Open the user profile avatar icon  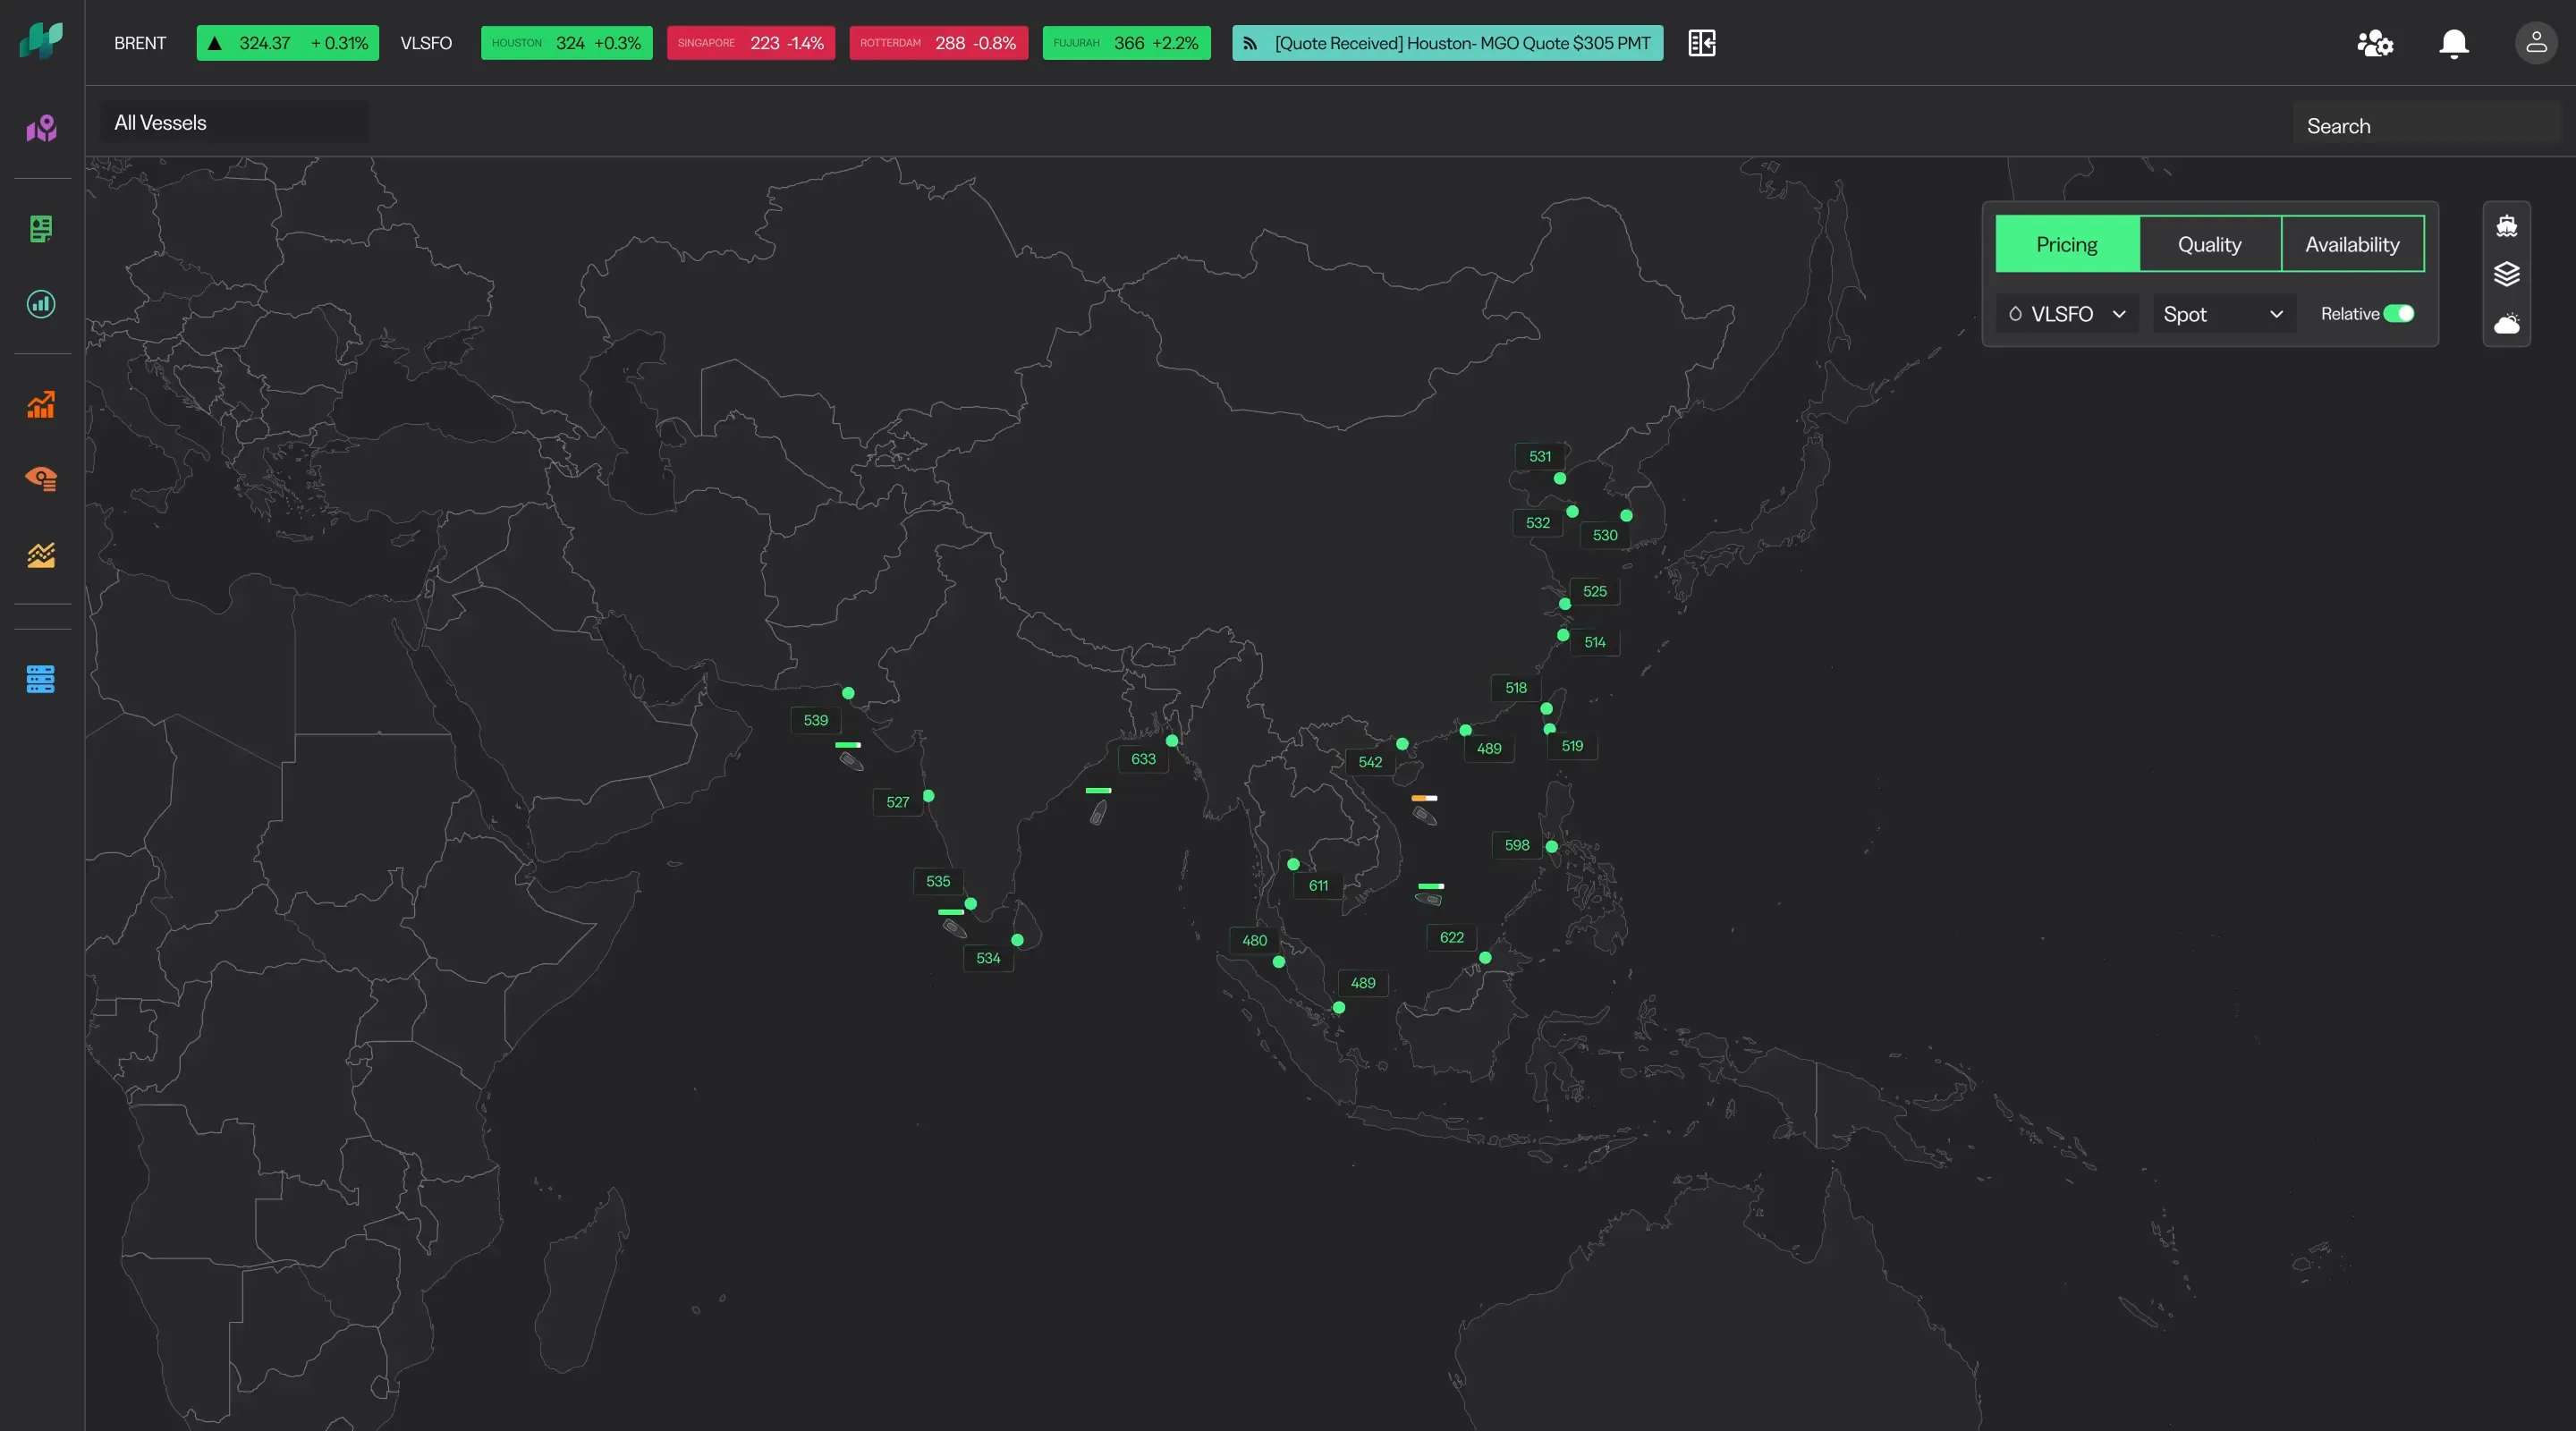2535,44
